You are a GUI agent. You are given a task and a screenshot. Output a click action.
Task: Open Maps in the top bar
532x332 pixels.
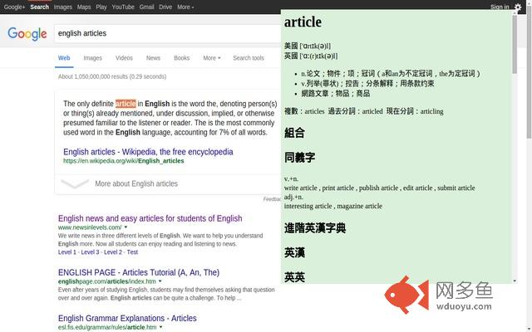pos(84,7)
